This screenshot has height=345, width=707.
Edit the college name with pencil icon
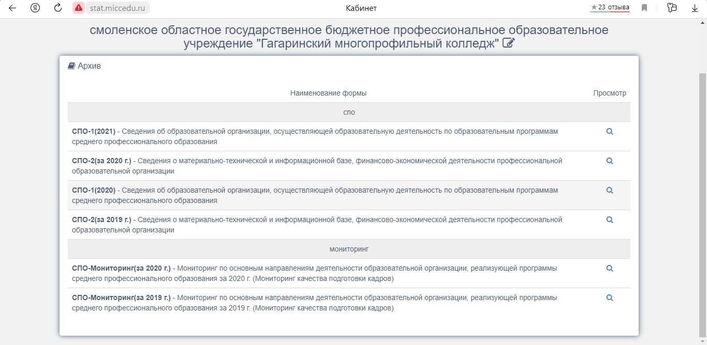pos(509,43)
